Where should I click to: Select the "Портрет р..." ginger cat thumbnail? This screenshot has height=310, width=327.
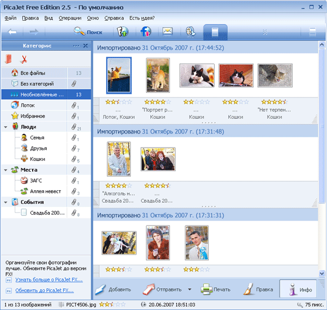[x=158, y=75]
